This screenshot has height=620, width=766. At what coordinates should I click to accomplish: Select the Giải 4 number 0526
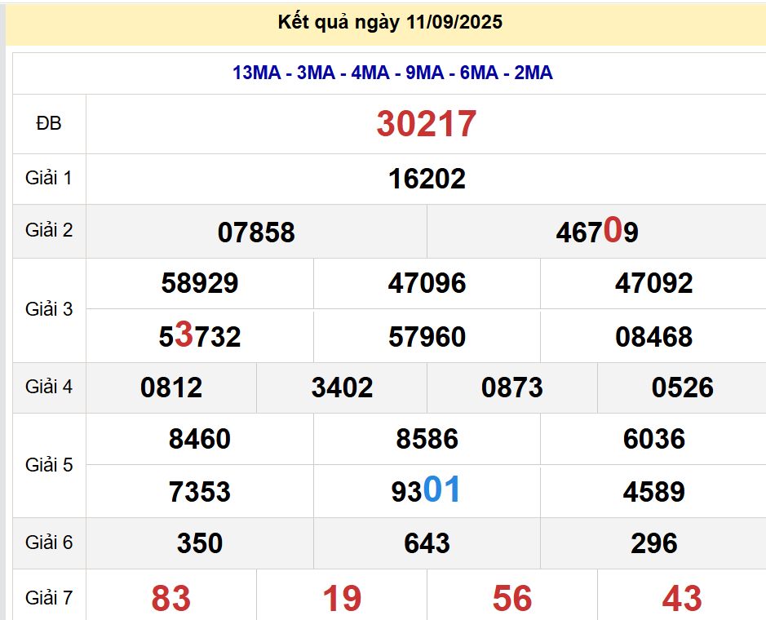682,387
